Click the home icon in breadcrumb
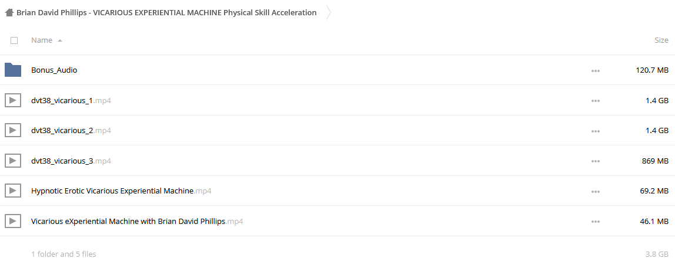The height and width of the screenshot is (265, 675). 9,12
